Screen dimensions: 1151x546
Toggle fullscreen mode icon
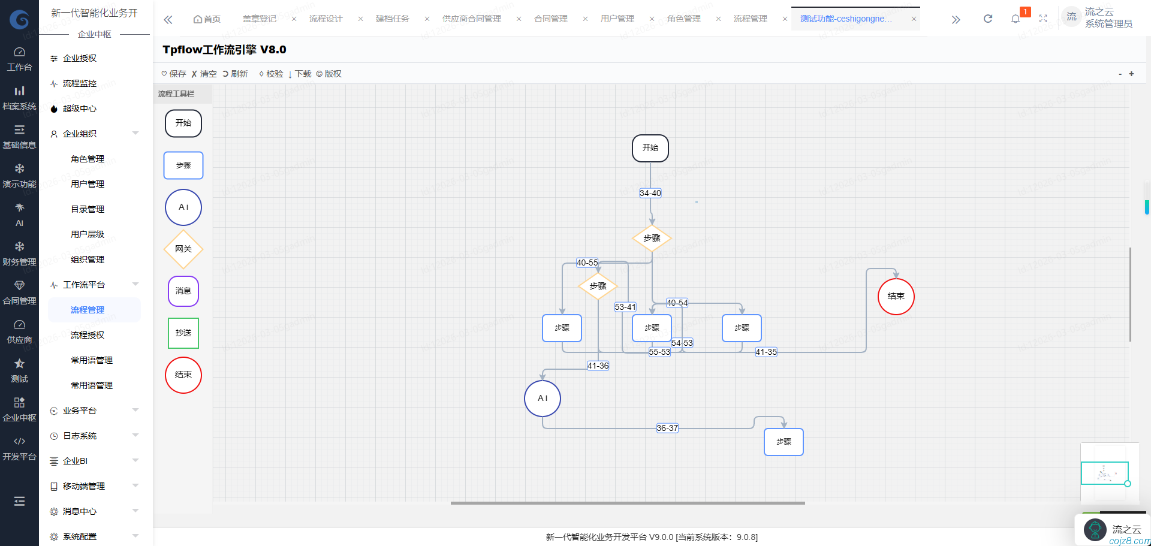pyautogui.click(x=1043, y=19)
